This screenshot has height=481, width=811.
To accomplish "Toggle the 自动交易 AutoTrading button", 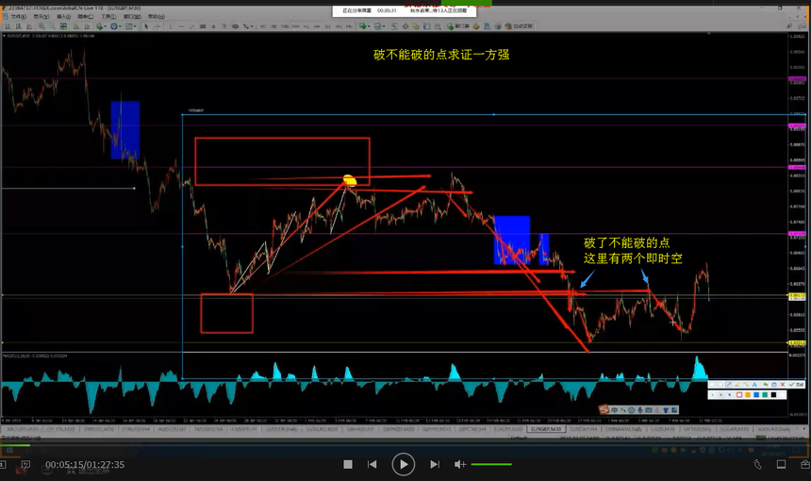I will tap(519, 26).
